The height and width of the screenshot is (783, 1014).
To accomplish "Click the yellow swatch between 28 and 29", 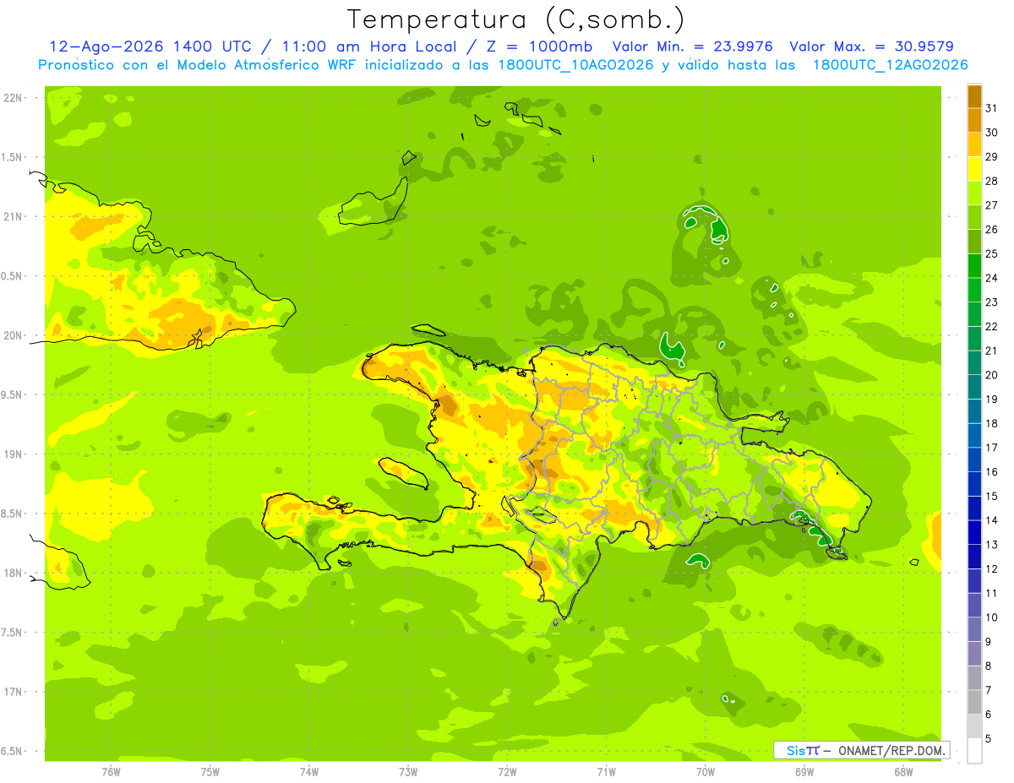I will click(x=974, y=169).
